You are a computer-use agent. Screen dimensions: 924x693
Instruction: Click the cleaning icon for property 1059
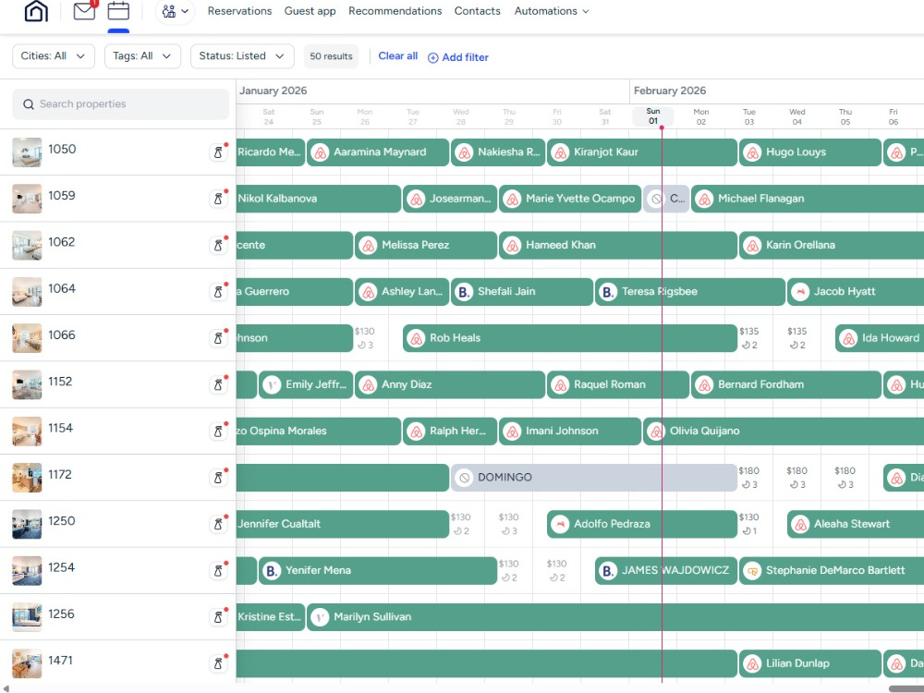pyautogui.click(x=218, y=200)
